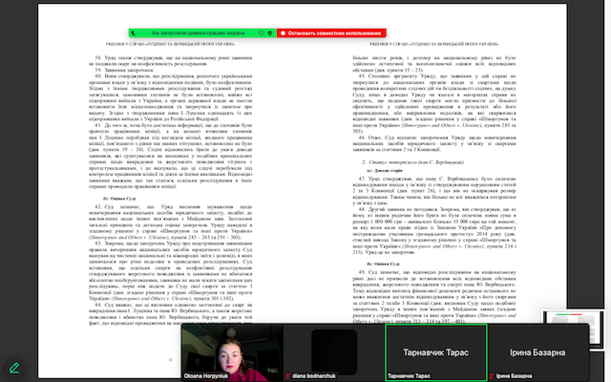The height and width of the screenshot is (382, 611).
Task: Select diana bodnarchuk participant tile
Action: [334, 352]
